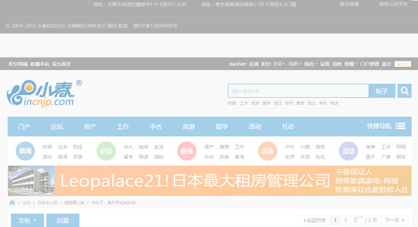Open the 活动 tab in blue nav bar
Screen dimensions: 418x227
[x=255, y=127]
